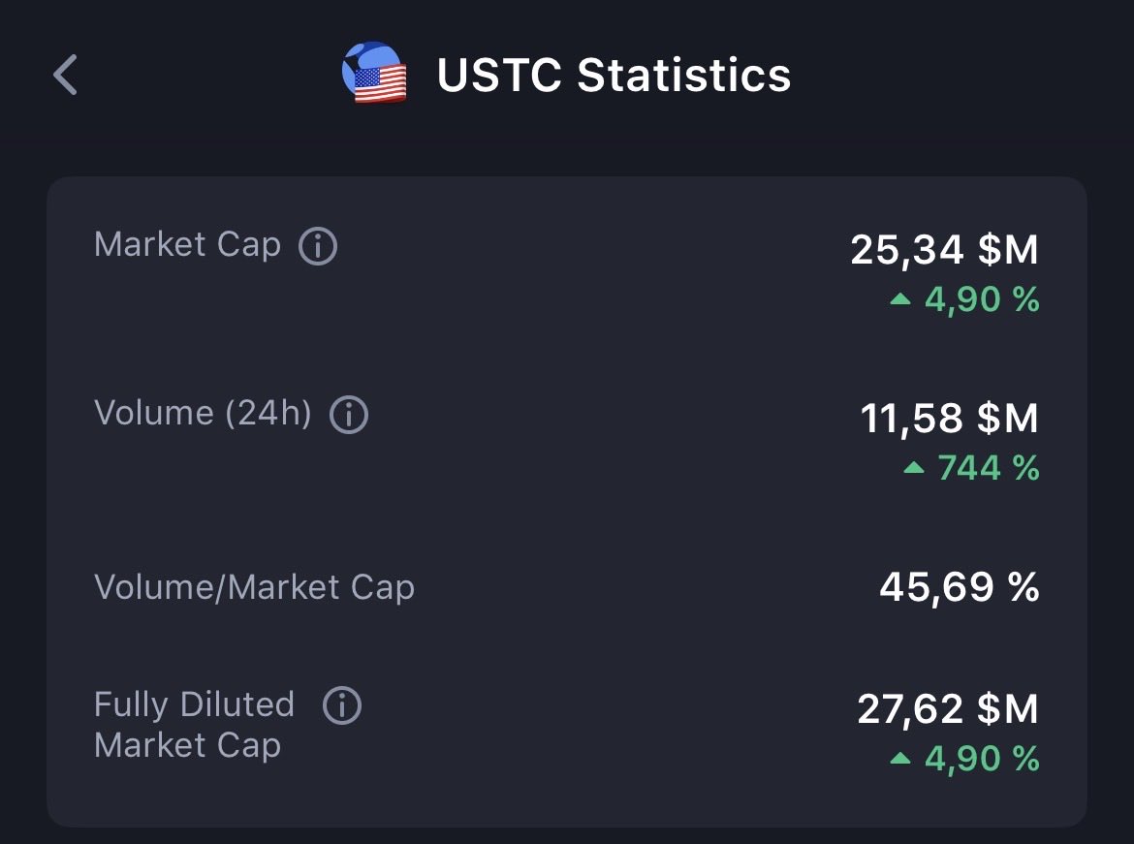The height and width of the screenshot is (844, 1134).
Task: Select the USTC Statistics title
Action: [614, 75]
